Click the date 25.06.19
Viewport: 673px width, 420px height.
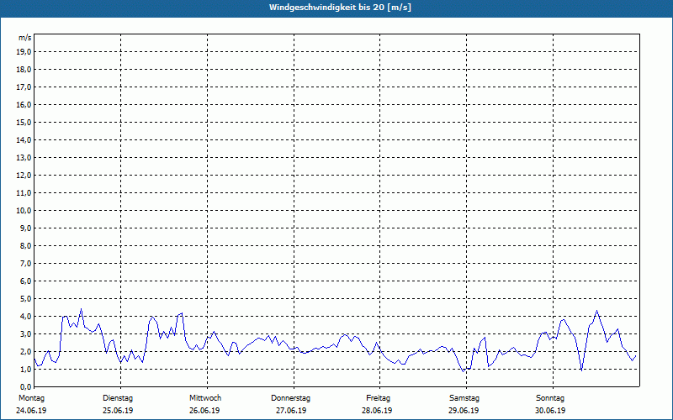[118, 411]
